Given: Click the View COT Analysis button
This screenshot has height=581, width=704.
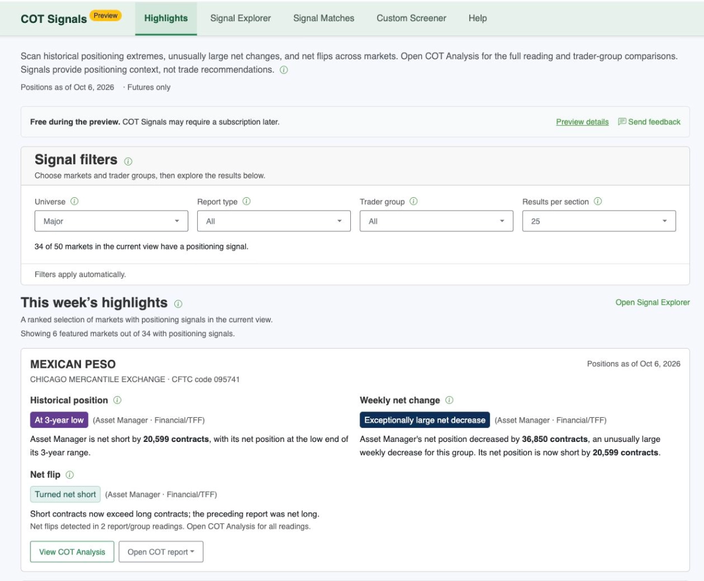Looking at the screenshot, I should pos(72,552).
